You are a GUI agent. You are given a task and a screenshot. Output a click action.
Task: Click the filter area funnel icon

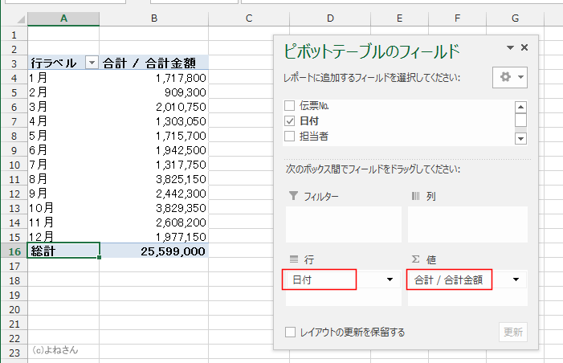293,196
